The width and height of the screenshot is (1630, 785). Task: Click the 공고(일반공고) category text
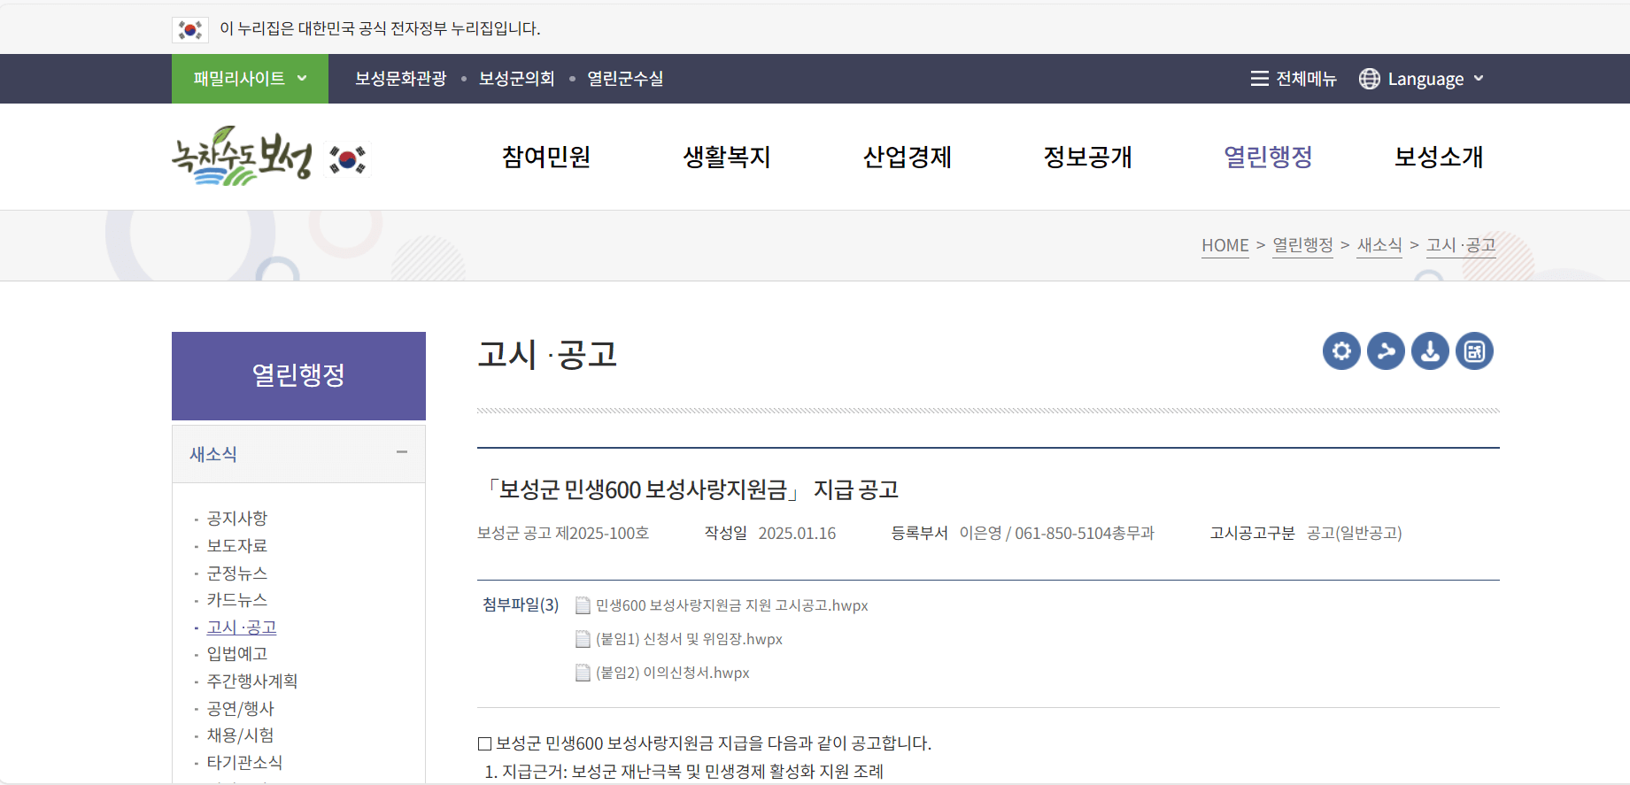pyautogui.click(x=1355, y=534)
